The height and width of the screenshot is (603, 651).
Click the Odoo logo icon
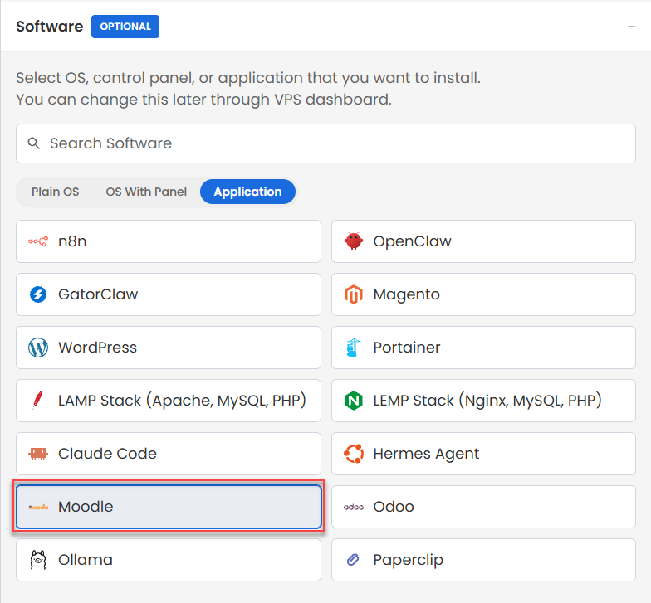354,507
